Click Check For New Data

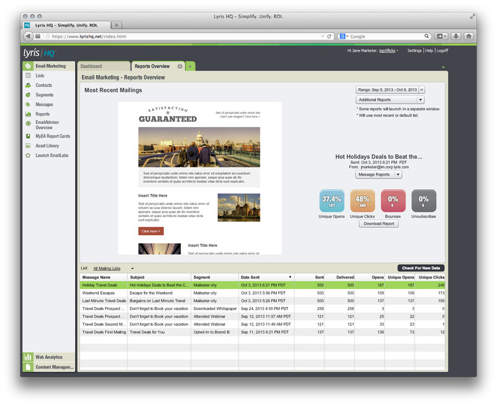(421, 268)
